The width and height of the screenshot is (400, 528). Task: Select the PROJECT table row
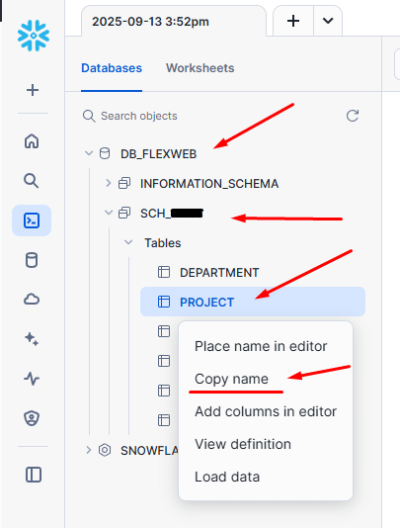(x=253, y=302)
